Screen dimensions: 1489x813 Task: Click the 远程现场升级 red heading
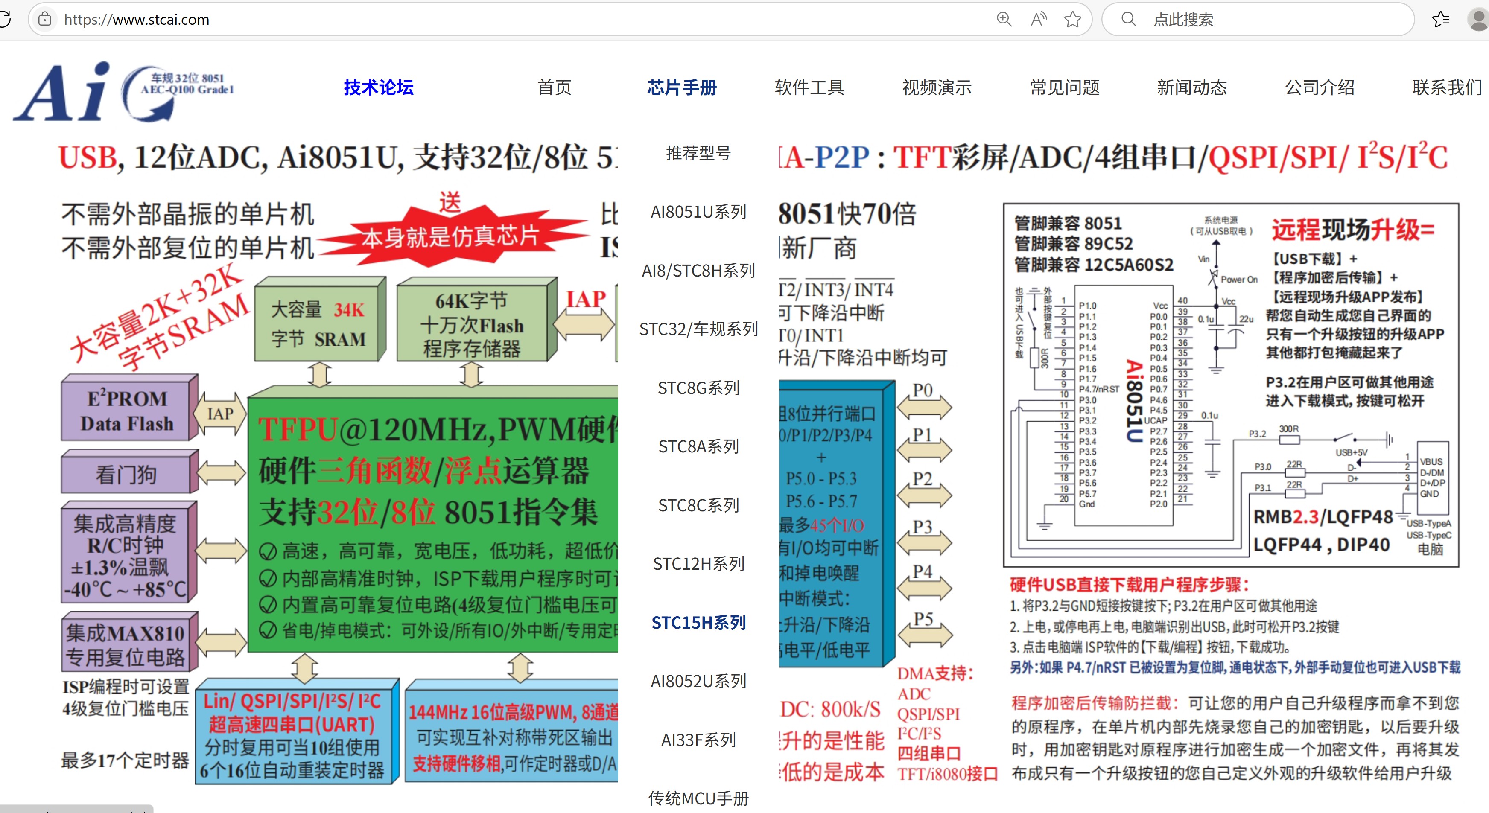[x=1352, y=230]
